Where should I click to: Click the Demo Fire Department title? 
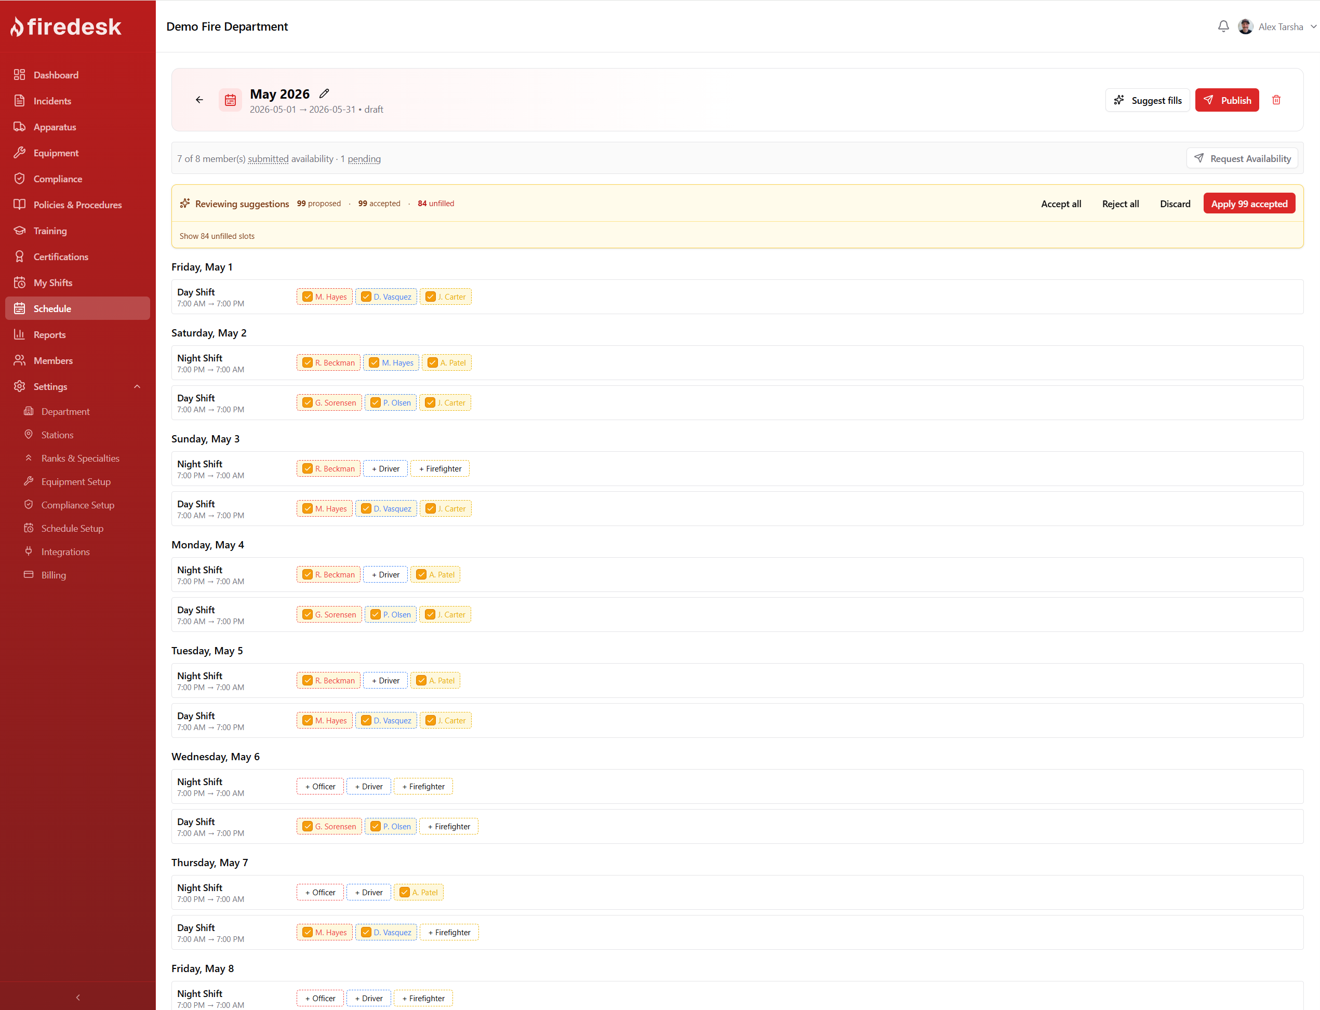[x=228, y=26]
